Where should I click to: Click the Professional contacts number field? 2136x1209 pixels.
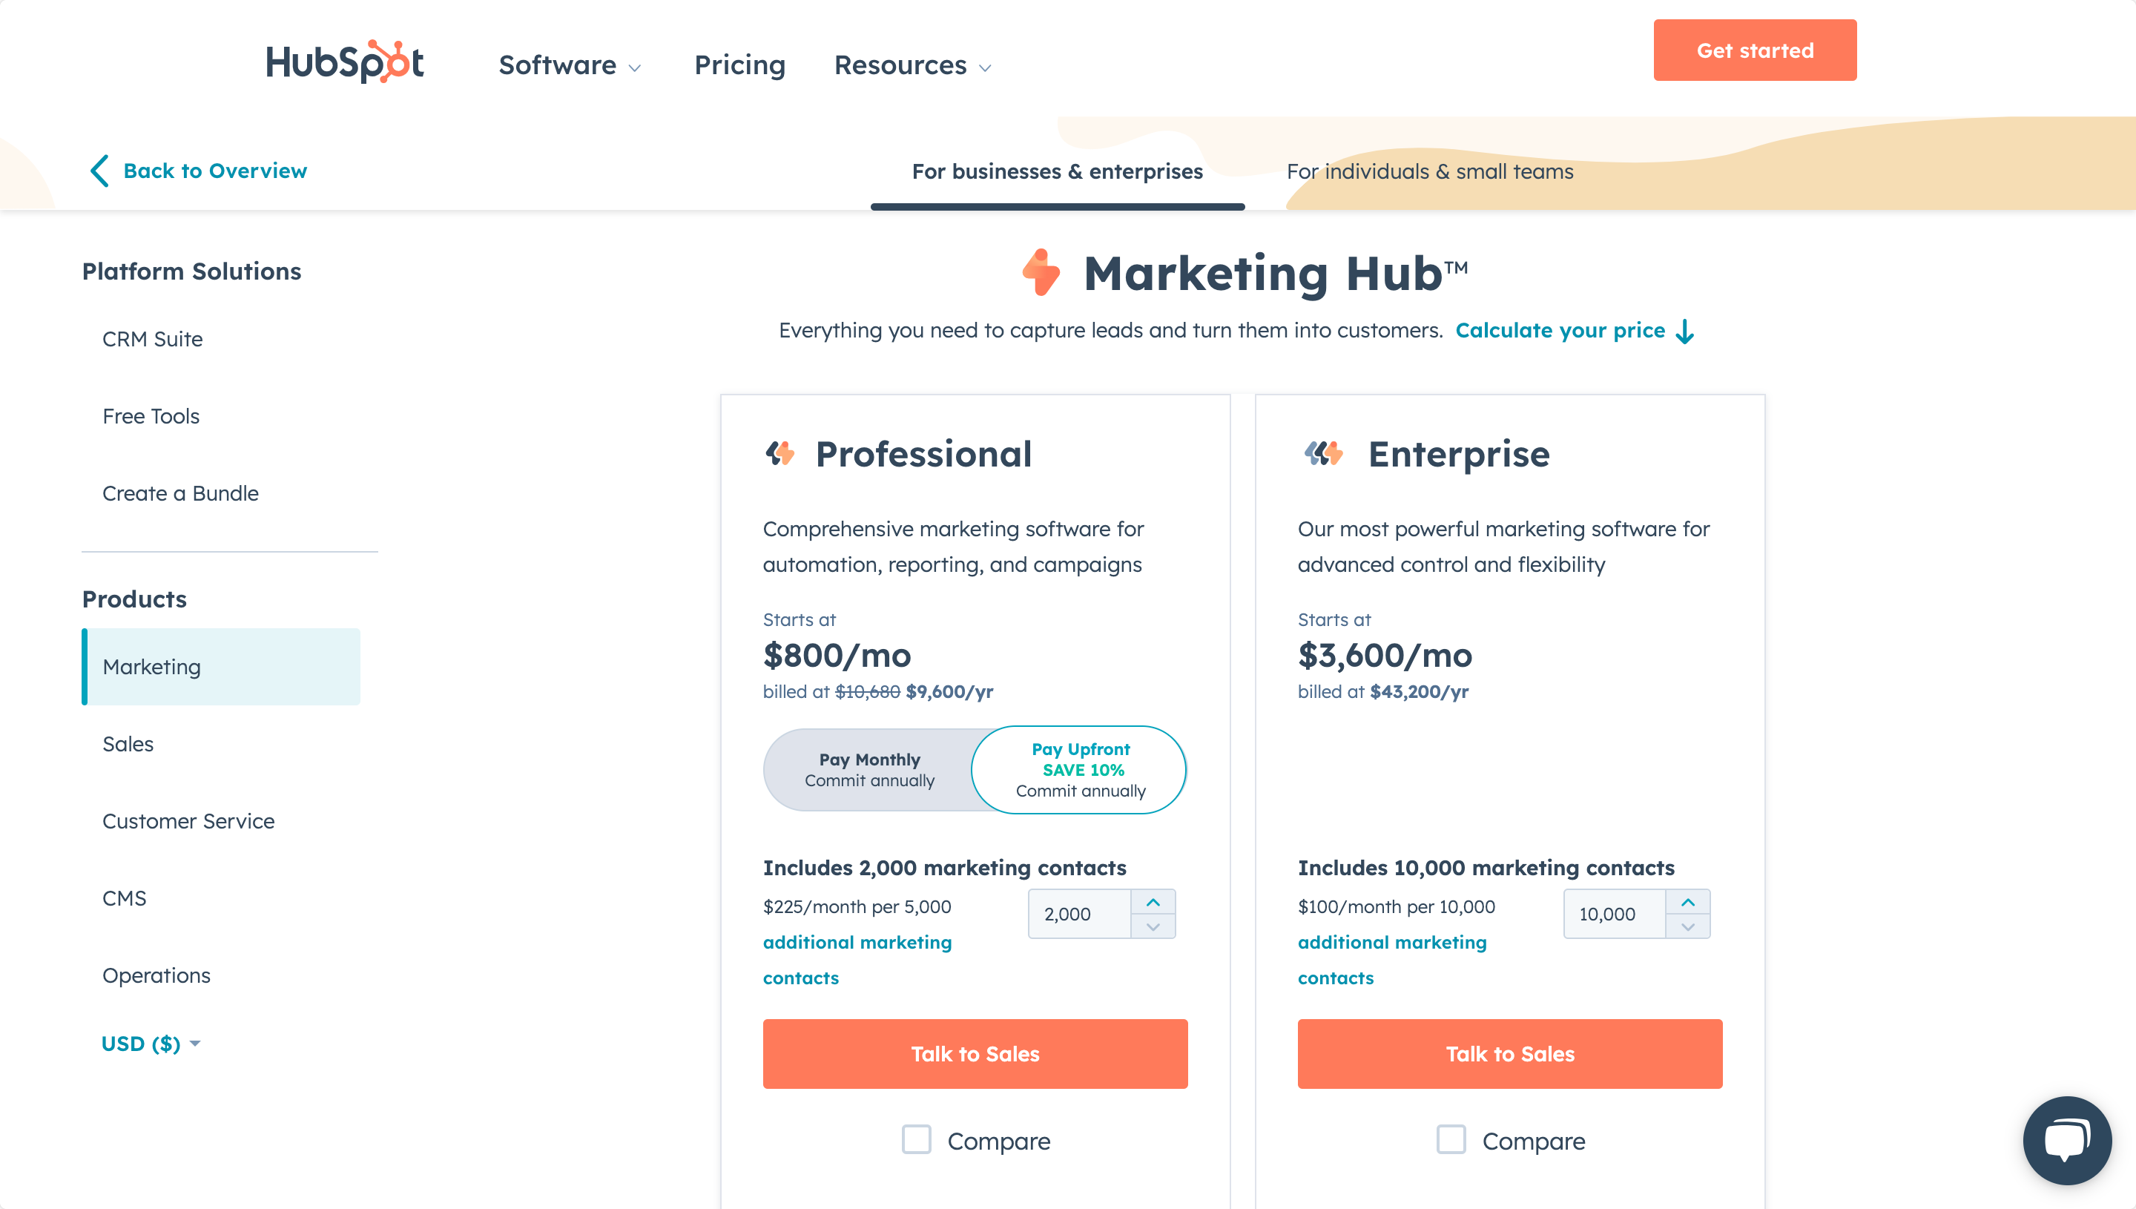1078,915
